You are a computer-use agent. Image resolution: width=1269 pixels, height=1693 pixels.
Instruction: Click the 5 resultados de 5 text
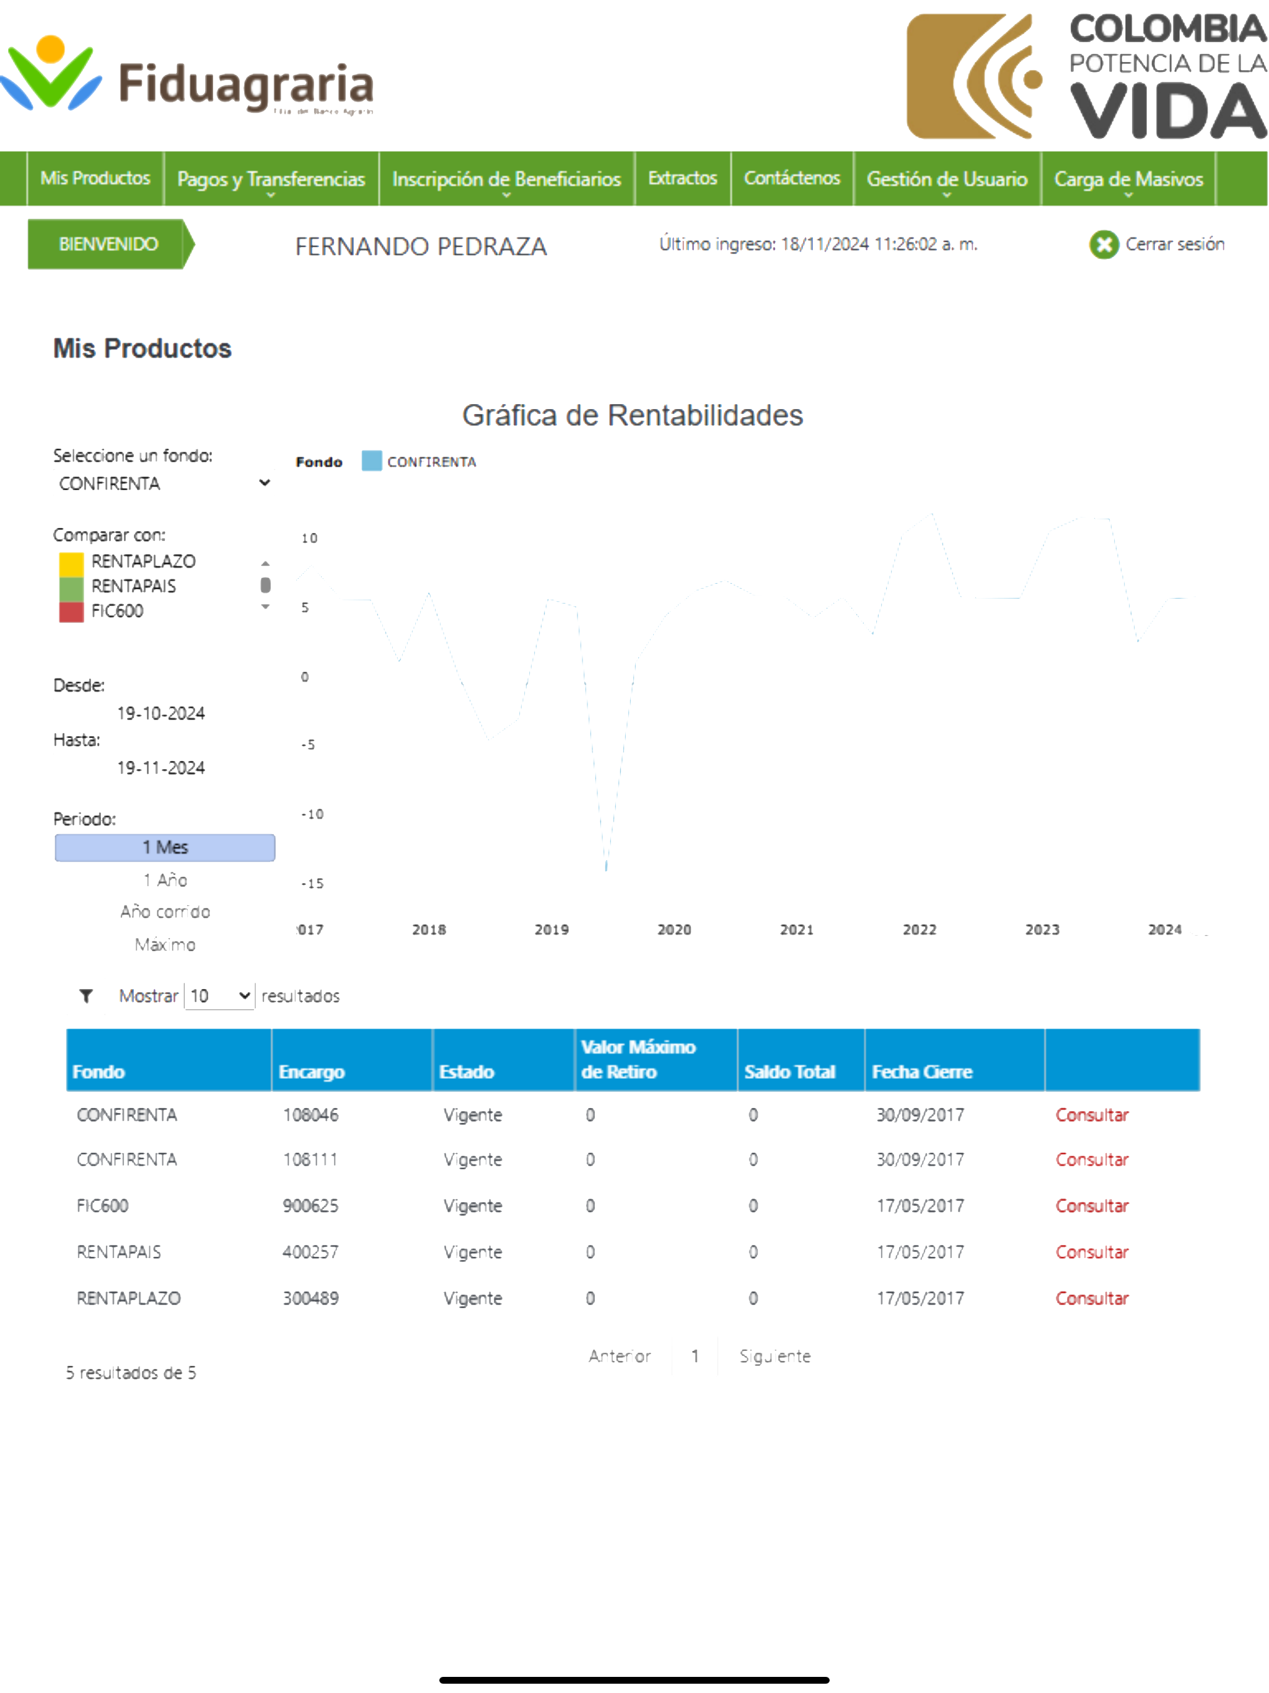[131, 1373]
